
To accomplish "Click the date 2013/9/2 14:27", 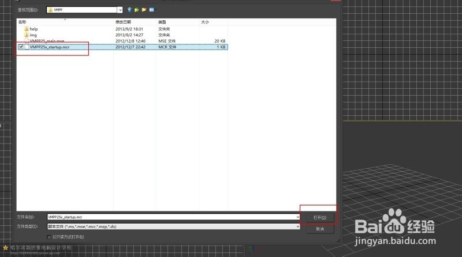I will click(x=129, y=35).
